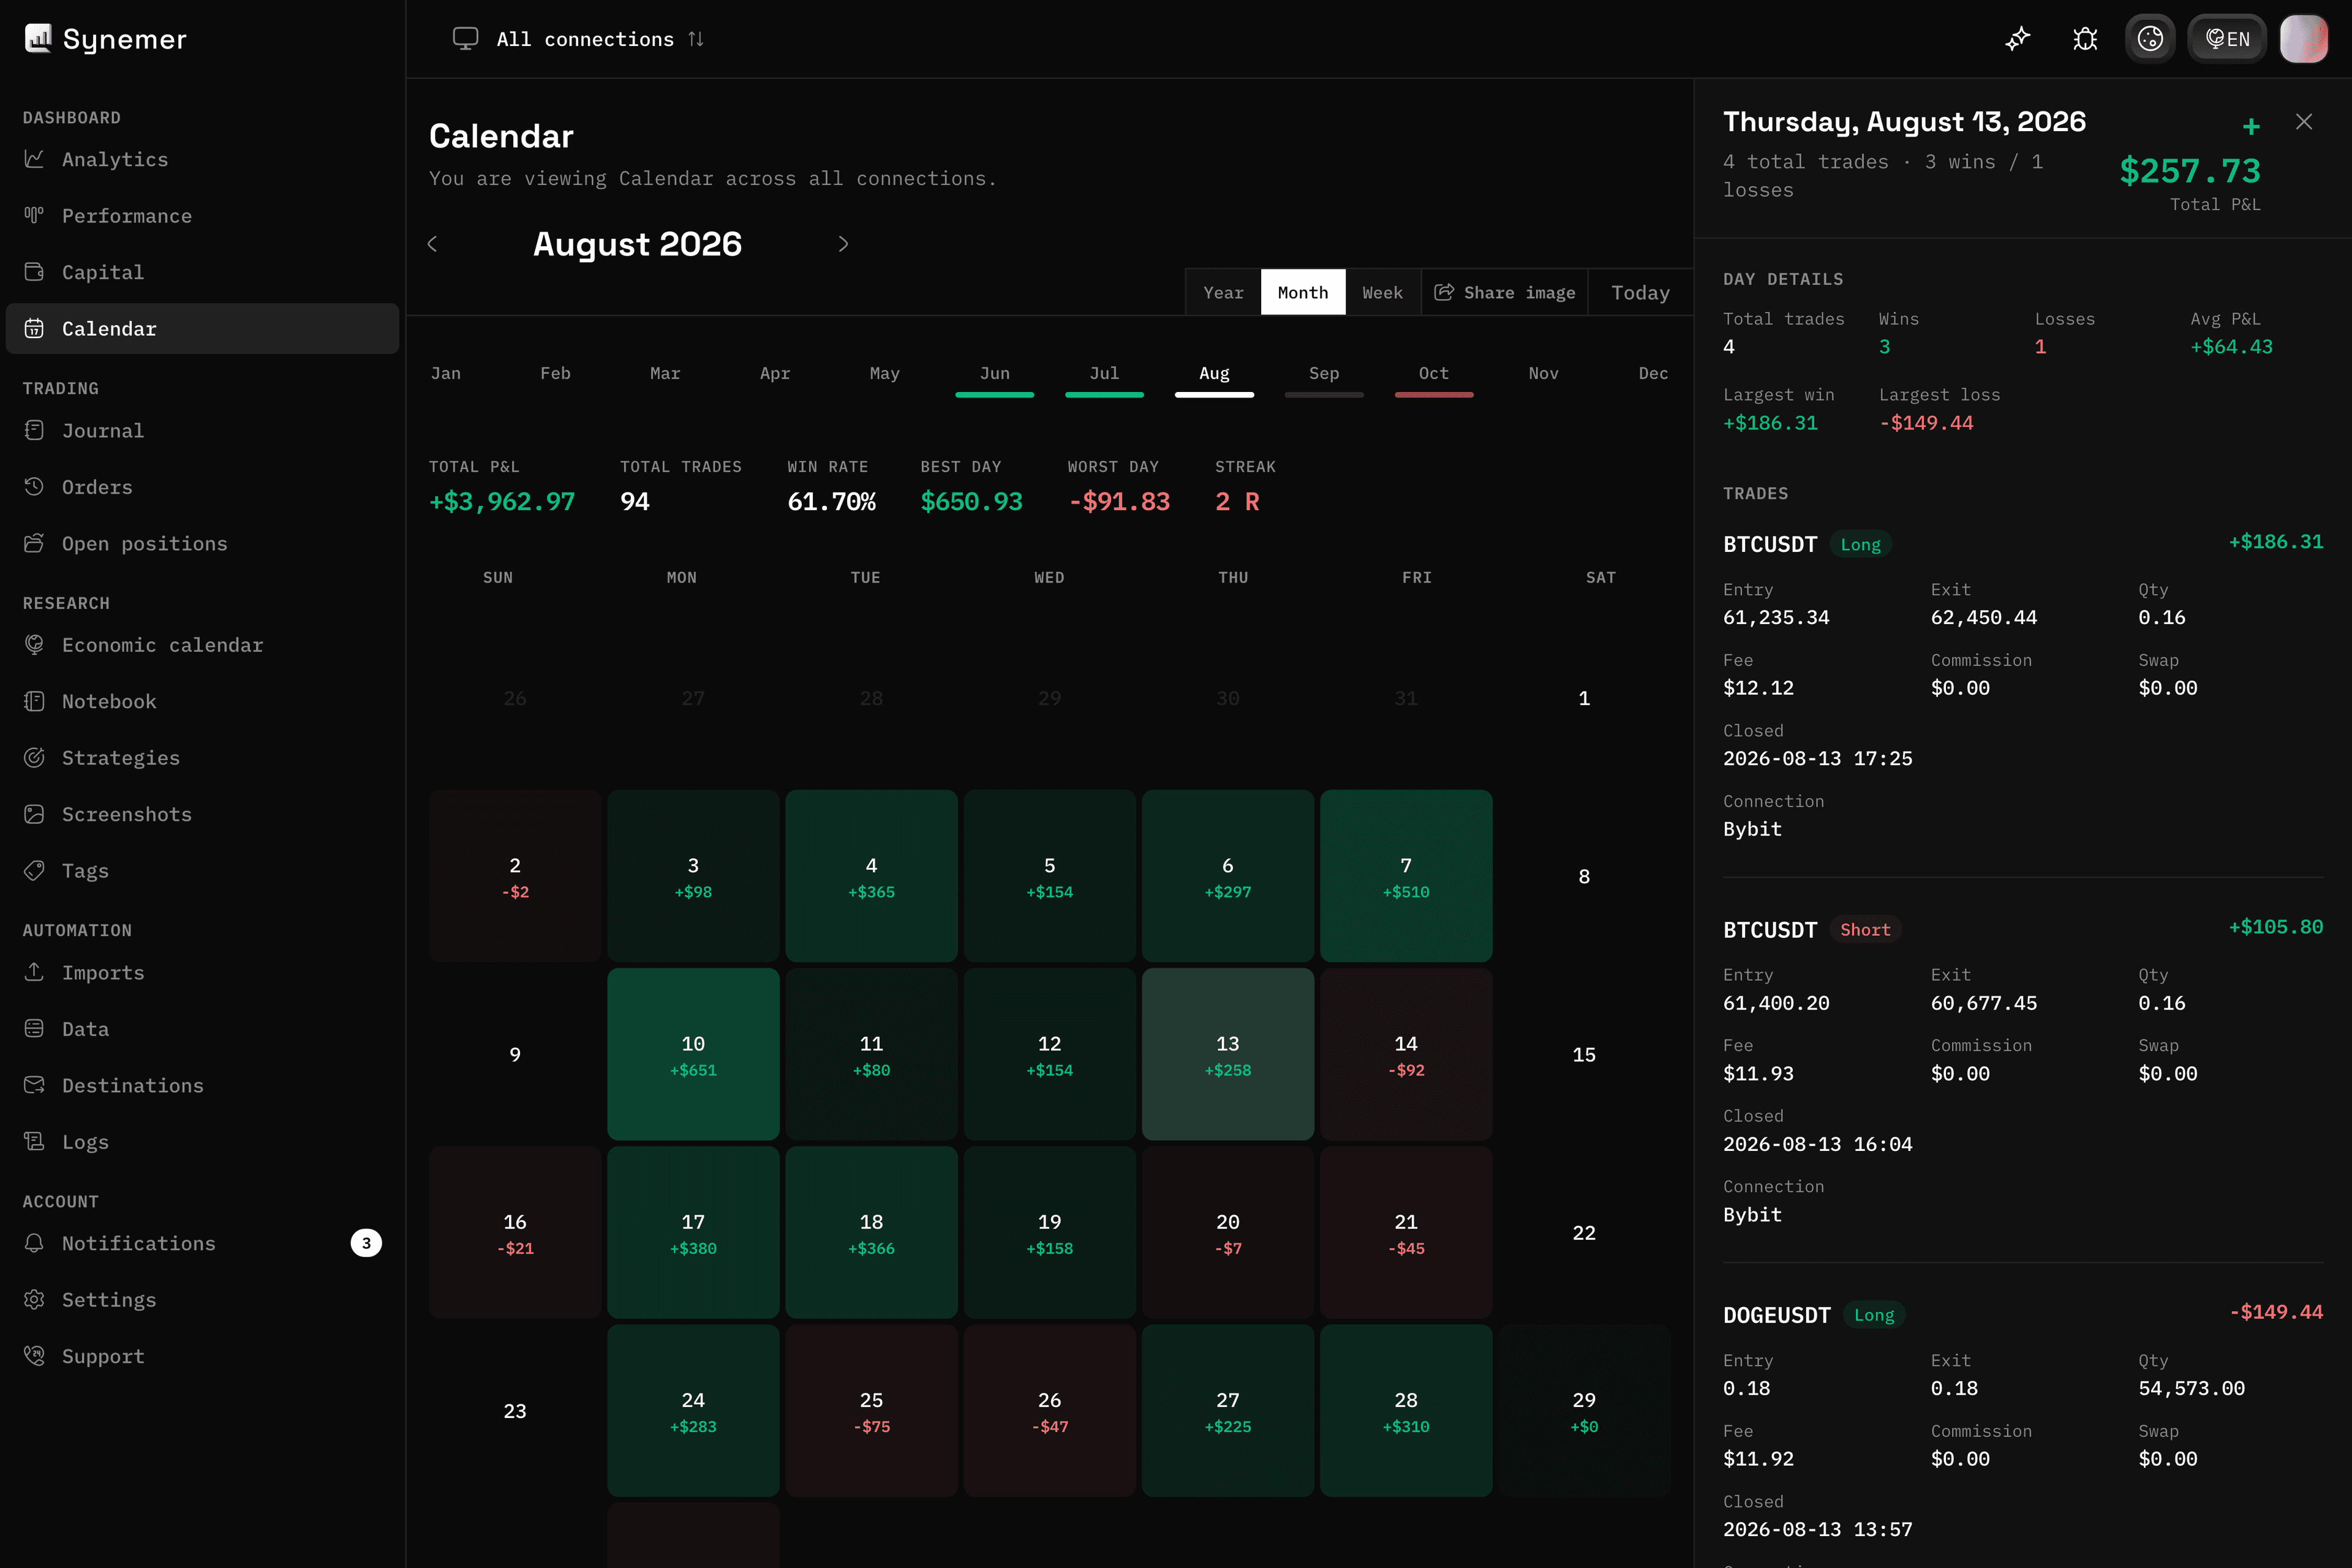Open Performance in the sidebar
This screenshot has height=1568, width=2352.
[x=203, y=216]
